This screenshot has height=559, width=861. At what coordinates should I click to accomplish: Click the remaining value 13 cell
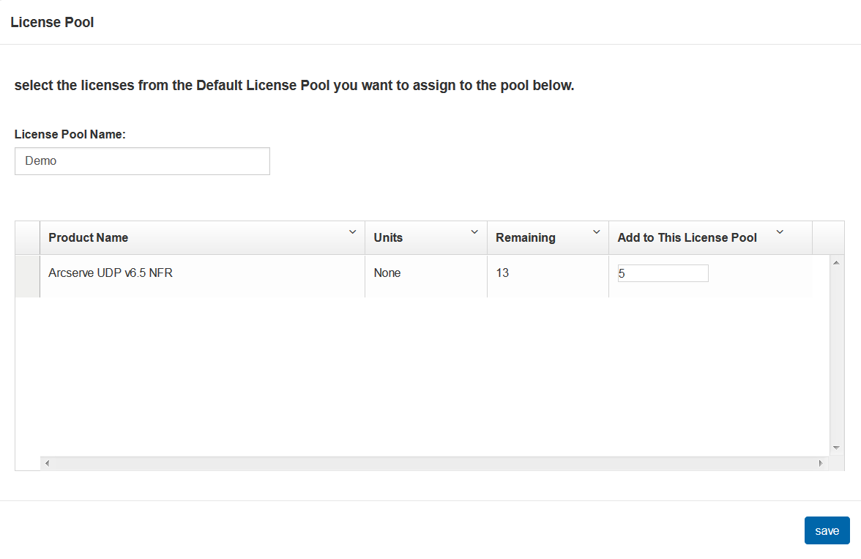click(x=548, y=276)
